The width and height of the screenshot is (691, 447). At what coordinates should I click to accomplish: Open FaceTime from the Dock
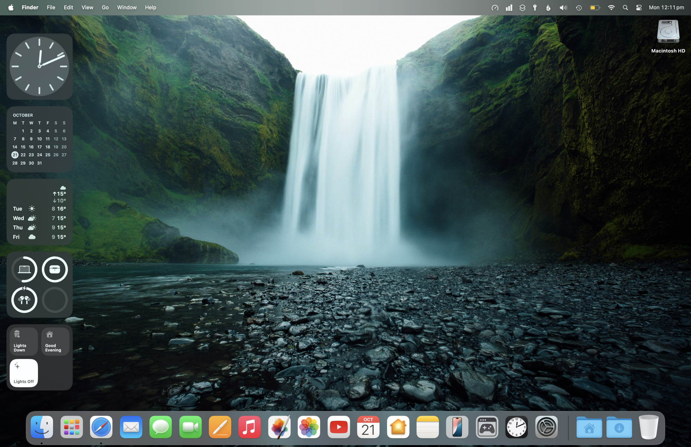click(190, 427)
